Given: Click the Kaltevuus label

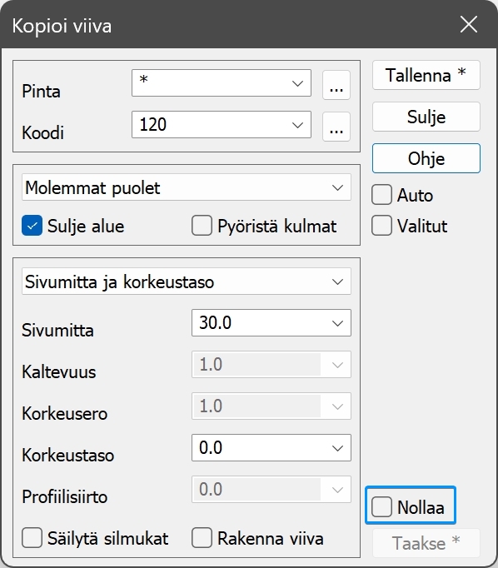Looking at the screenshot, I should point(58,372).
